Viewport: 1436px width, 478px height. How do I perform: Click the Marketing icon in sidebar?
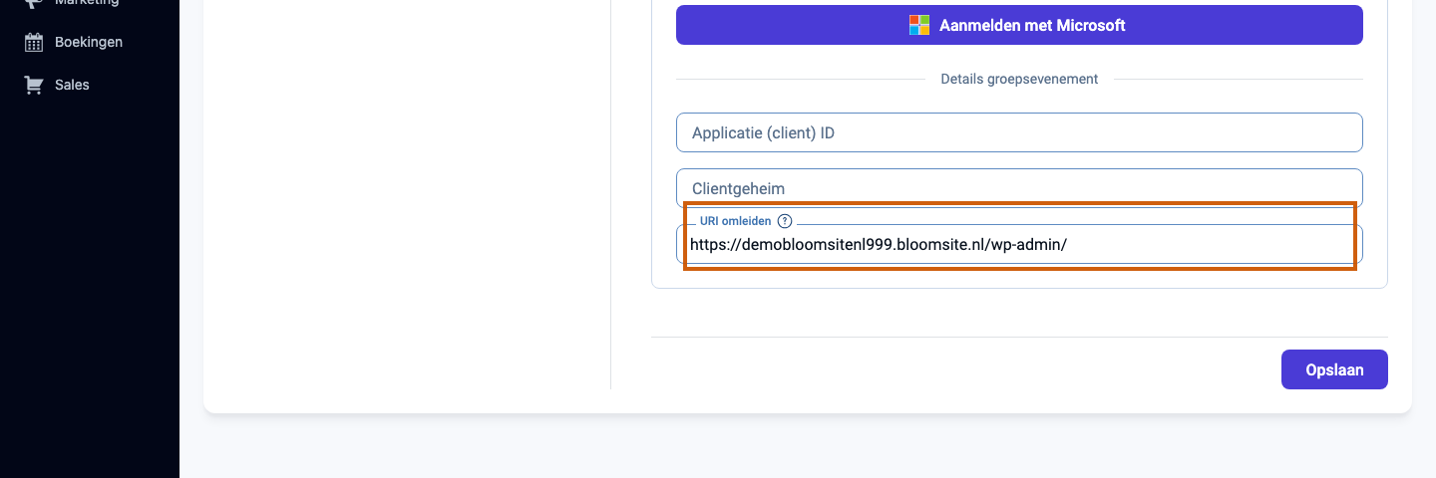click(x=34, y=3)
